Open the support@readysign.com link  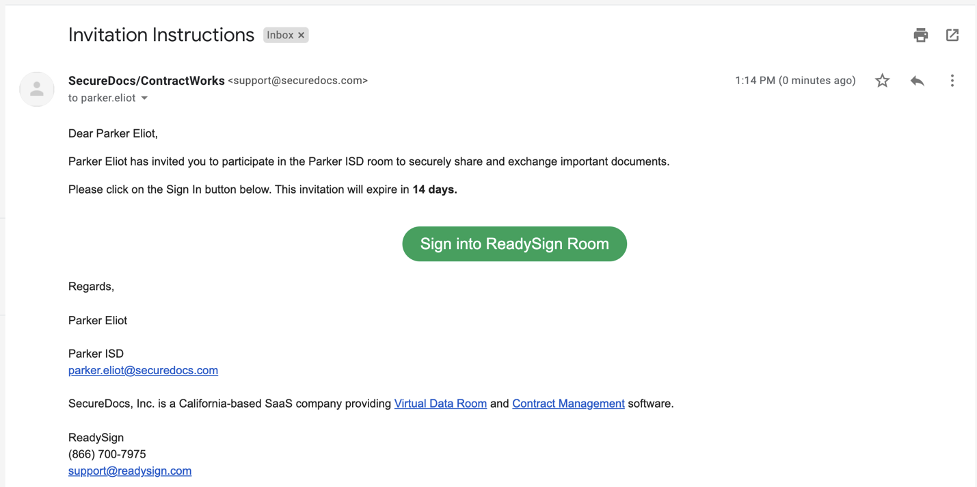pyautogui.click(x=130, y=471)
